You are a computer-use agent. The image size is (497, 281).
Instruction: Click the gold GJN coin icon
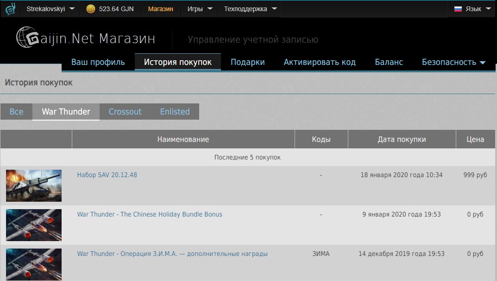[x=91, y=9]
